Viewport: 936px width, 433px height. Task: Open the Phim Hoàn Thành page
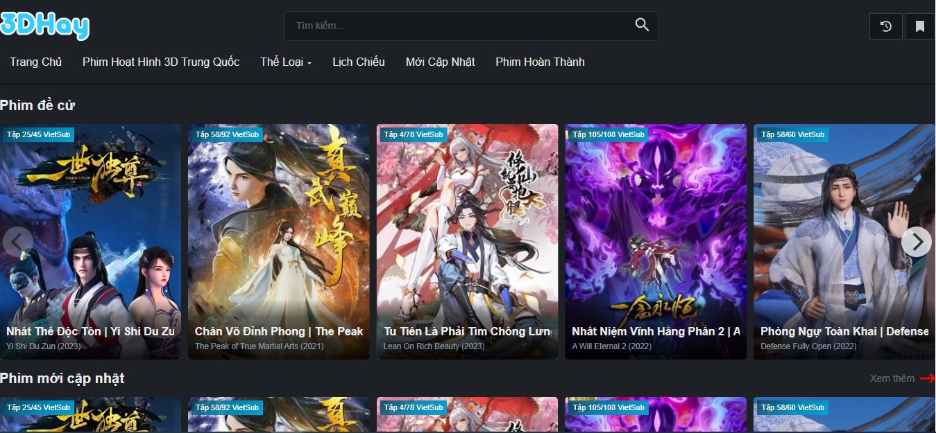click(540, 62)
